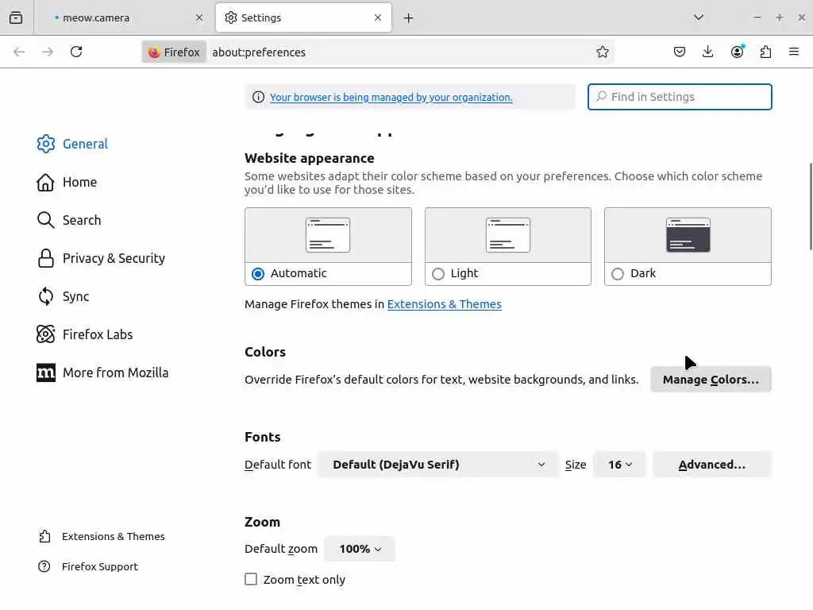Go forward with the forward arrow

[48, 52]
